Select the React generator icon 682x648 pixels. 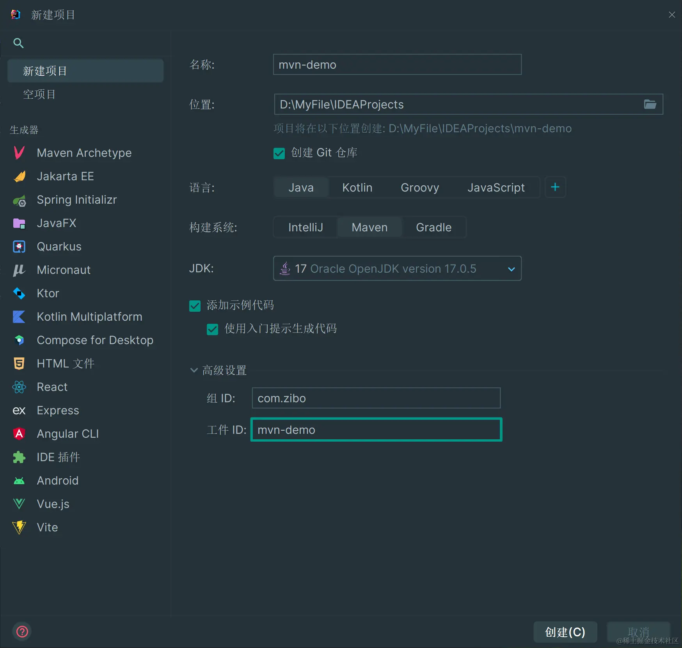click(x=19, y=387)
